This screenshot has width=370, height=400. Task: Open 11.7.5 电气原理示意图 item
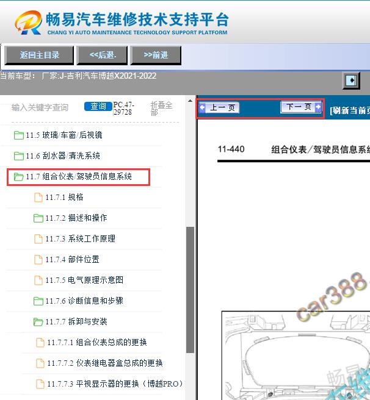pos(84,280)
